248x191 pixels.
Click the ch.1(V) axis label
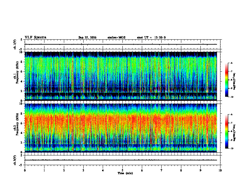tap(15, 44)
